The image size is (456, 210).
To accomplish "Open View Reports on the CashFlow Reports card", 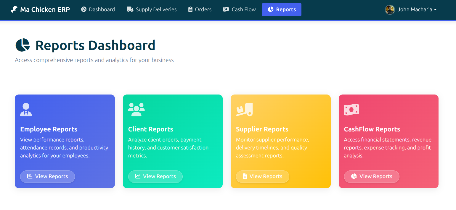I will point(372,176).
